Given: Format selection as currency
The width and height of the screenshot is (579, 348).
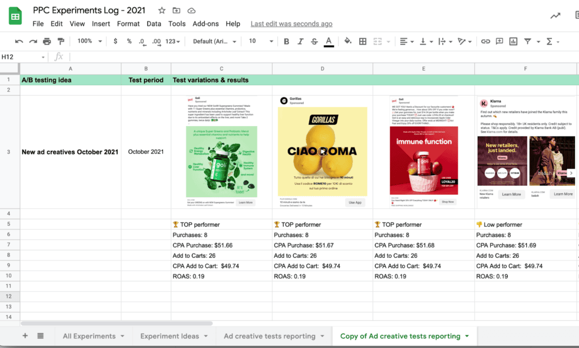Looking at the screenshot, I should pyautogui.click(x=115, y=41).
